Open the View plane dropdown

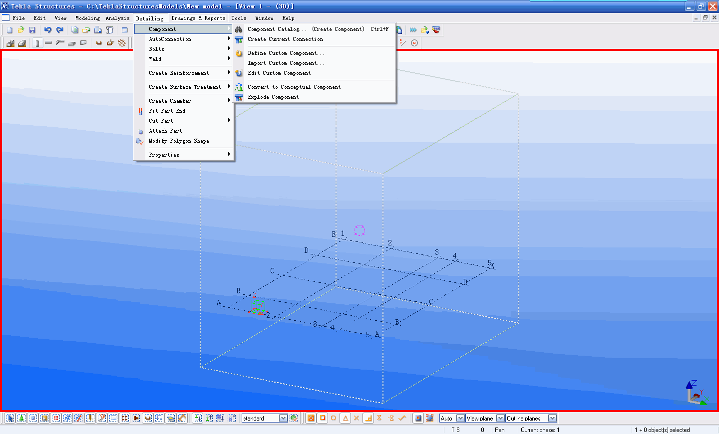(x=500, y=418)
